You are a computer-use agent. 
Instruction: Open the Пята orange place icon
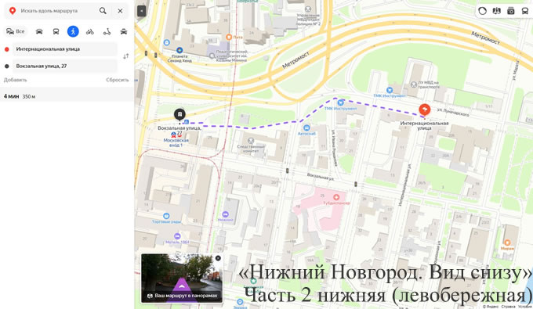229,37
